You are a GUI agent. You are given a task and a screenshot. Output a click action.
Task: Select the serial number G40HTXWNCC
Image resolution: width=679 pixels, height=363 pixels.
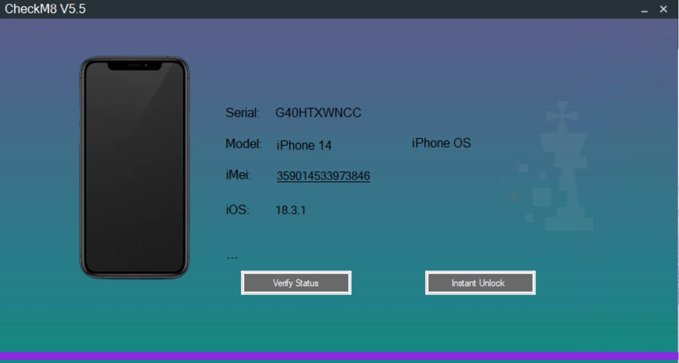pos(318,113)
